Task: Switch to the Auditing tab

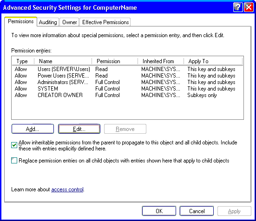Action: [x=48, y=22]
